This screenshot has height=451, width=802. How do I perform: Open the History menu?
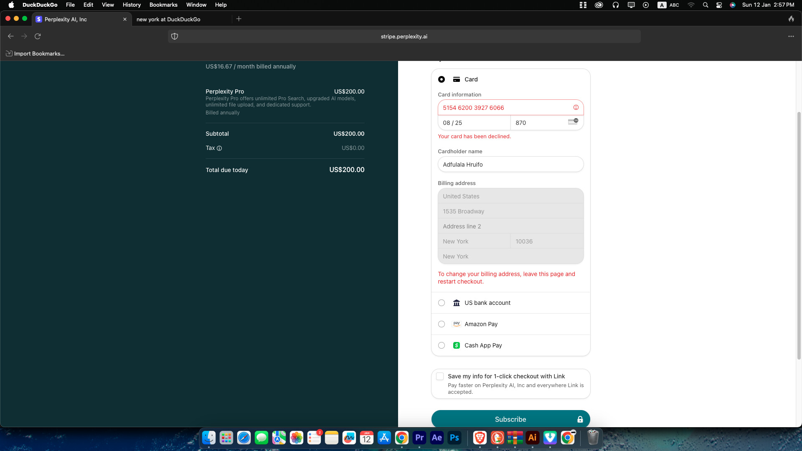point(132,5)
